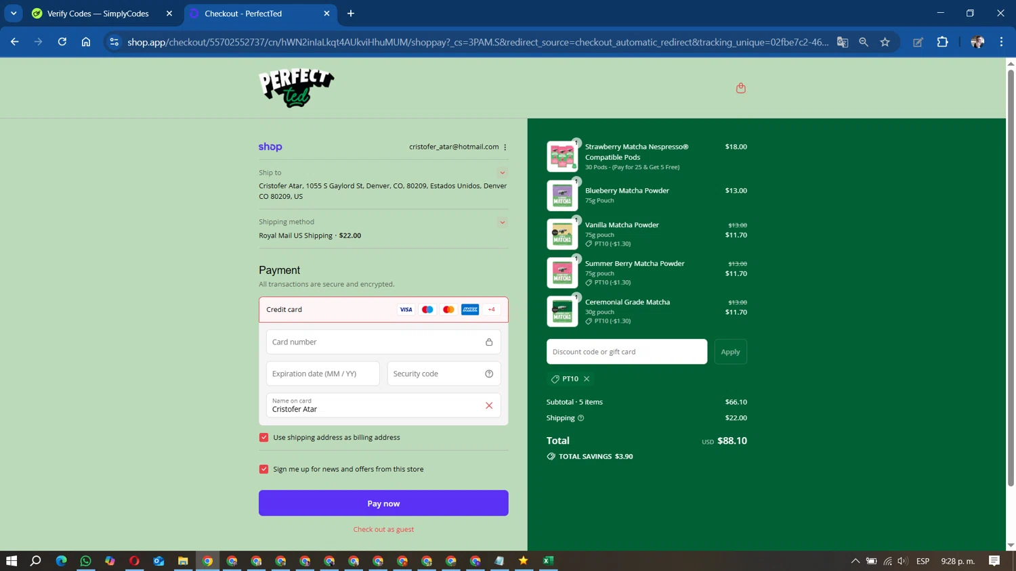The width and height of the screenshot is (1016, 571).
Task: Bookmark this page with the star
Action: tap(885, 42)
